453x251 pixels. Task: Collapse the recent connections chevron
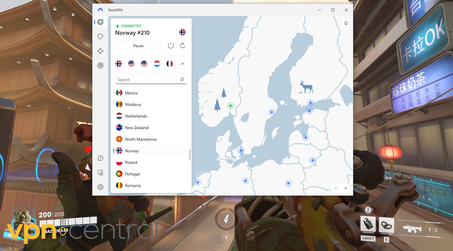coord(182,64)
